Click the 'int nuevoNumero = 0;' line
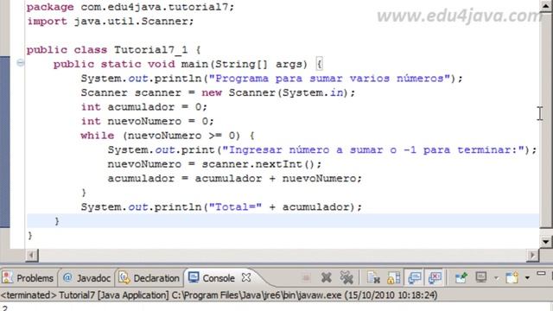553x311 pixels. point(147,121)
